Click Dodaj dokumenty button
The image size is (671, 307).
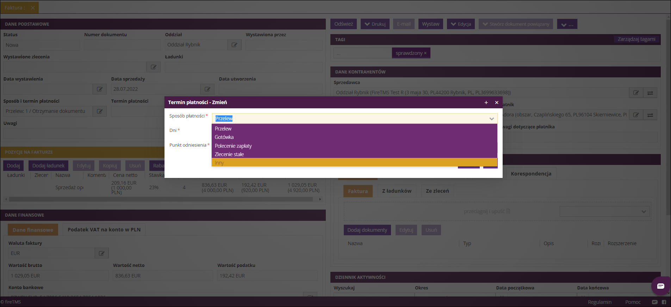point(367,230)
